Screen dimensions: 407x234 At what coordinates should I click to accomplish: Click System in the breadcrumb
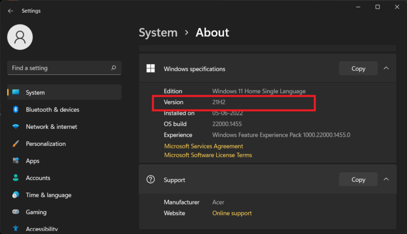click(x=158, y=33)
